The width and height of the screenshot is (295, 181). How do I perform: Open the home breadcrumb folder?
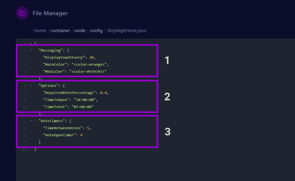click(x=40, y=30)
